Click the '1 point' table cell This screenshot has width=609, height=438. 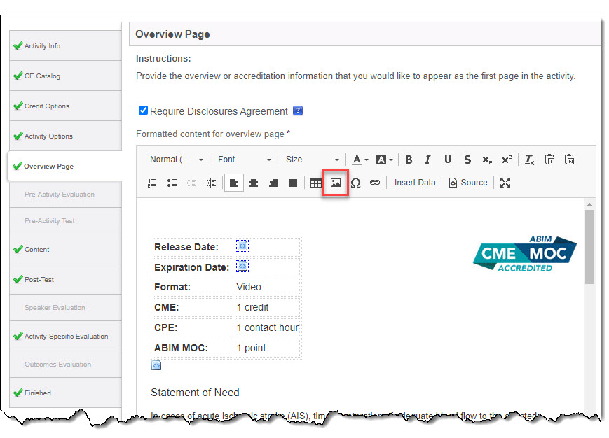[x=267, y=348]
